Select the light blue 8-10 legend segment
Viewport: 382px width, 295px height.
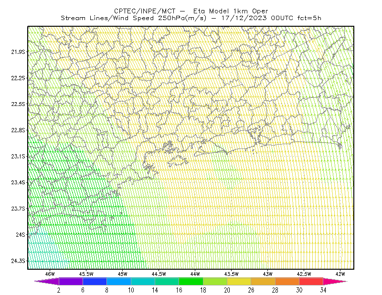[119, 281]
